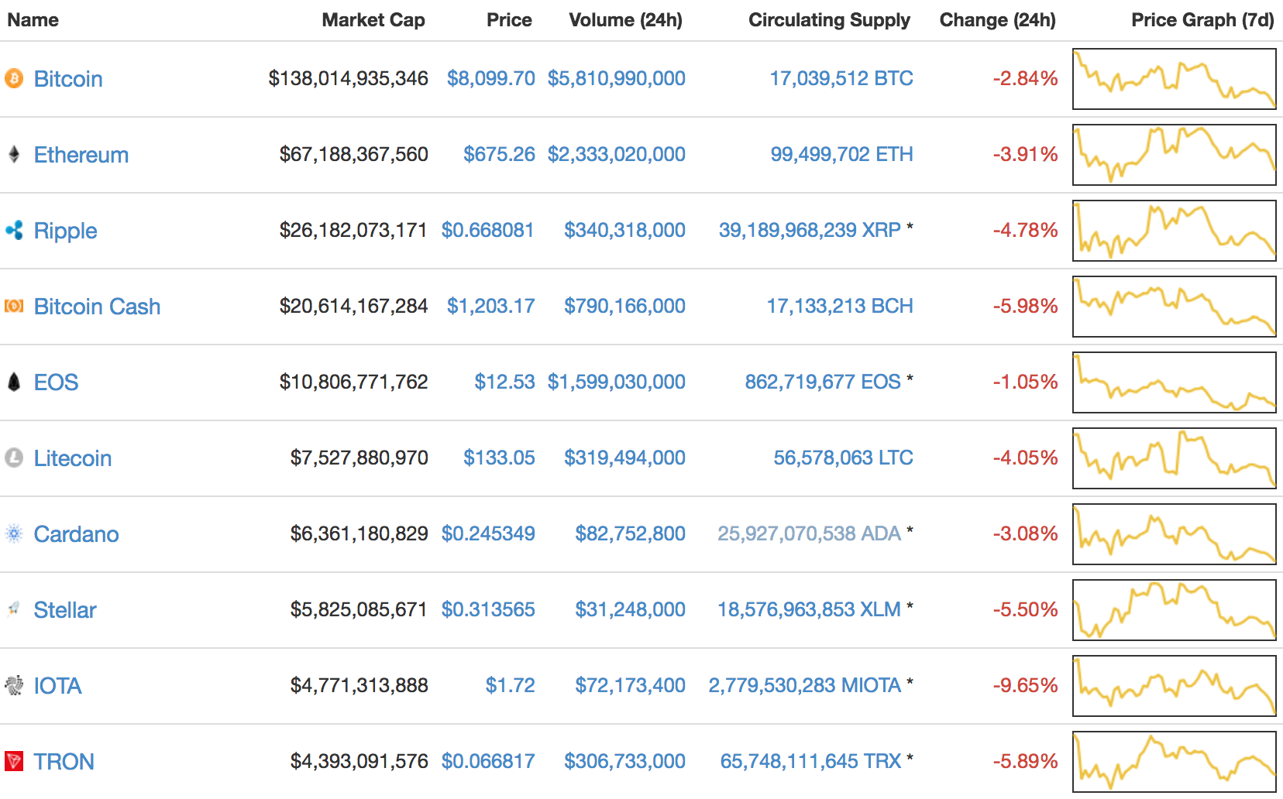Viewport: 1283px width, 799px height.
Task: Click the gray Litecoin logo icon
Action: pos(14,458)
